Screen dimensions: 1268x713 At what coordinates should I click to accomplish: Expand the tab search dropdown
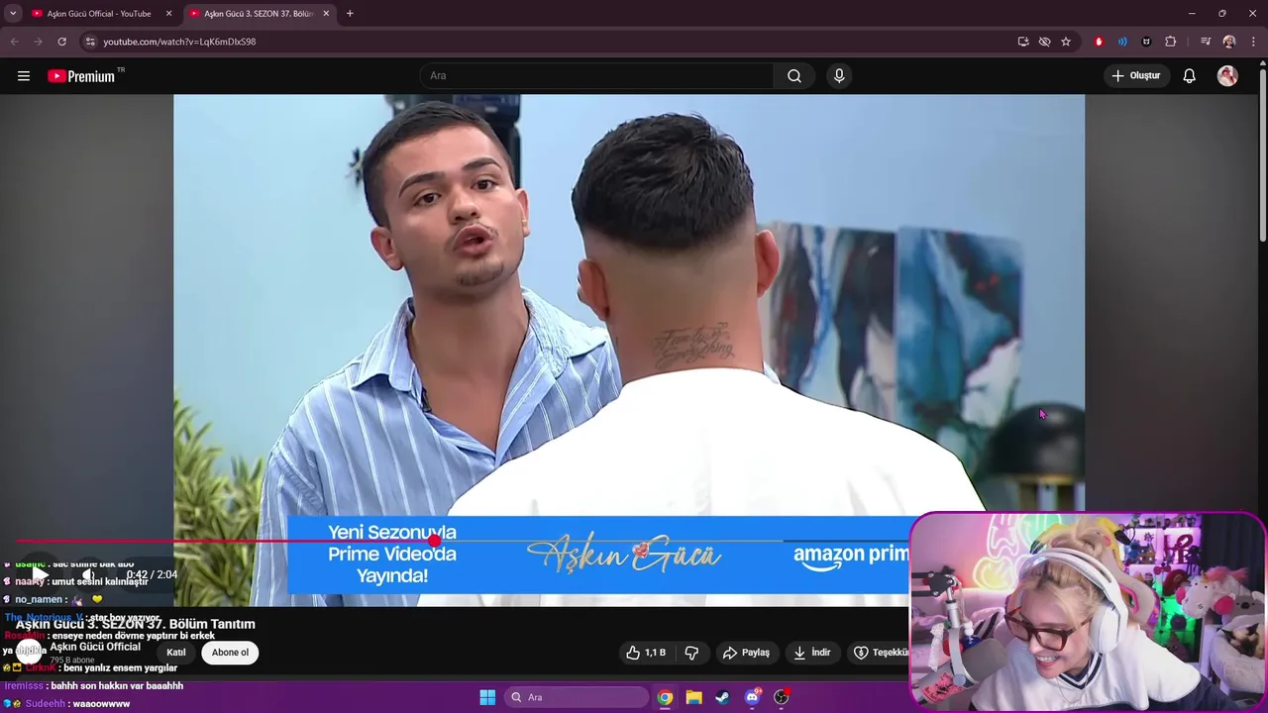point(13,14)
